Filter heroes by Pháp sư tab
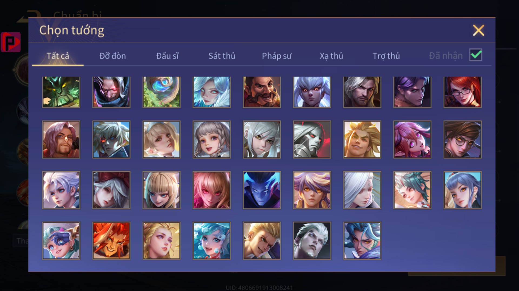 pyautogui.click(x=277, y=56)
